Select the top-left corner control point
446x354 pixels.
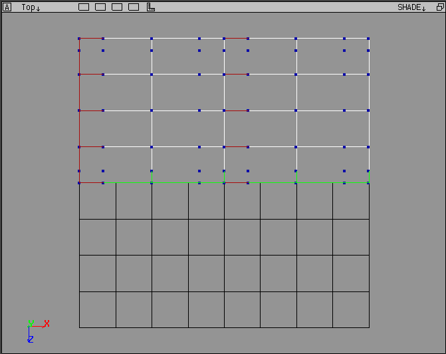[79, 39]
